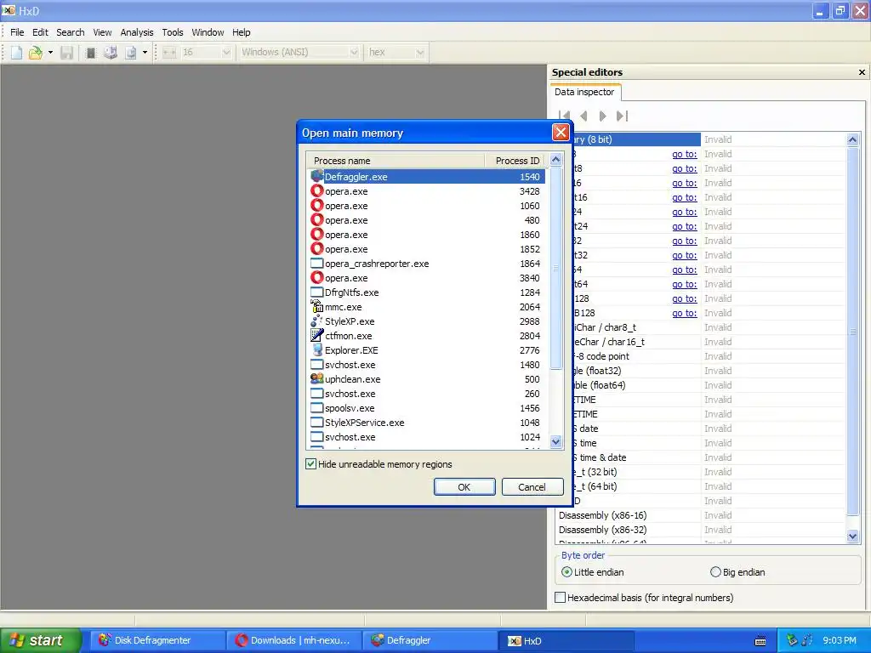Image resolution: width=871 pixels, height=653 pixels.
Task: Open the Analysis menu
Action: (x=137, y=32)
